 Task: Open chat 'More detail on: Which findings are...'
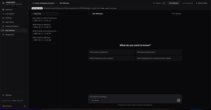(45, 19)
